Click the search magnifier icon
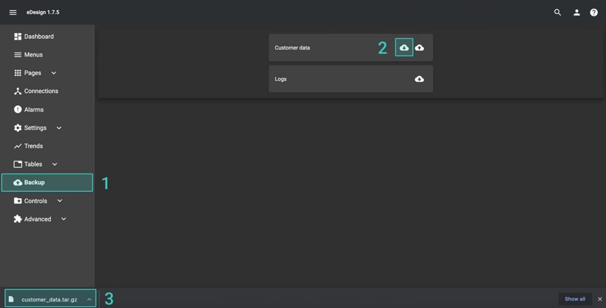606x308 pixels. coord(557,12)
